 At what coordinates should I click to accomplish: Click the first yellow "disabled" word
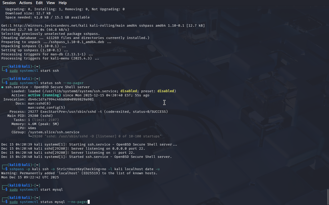click(x=129, y=91)
